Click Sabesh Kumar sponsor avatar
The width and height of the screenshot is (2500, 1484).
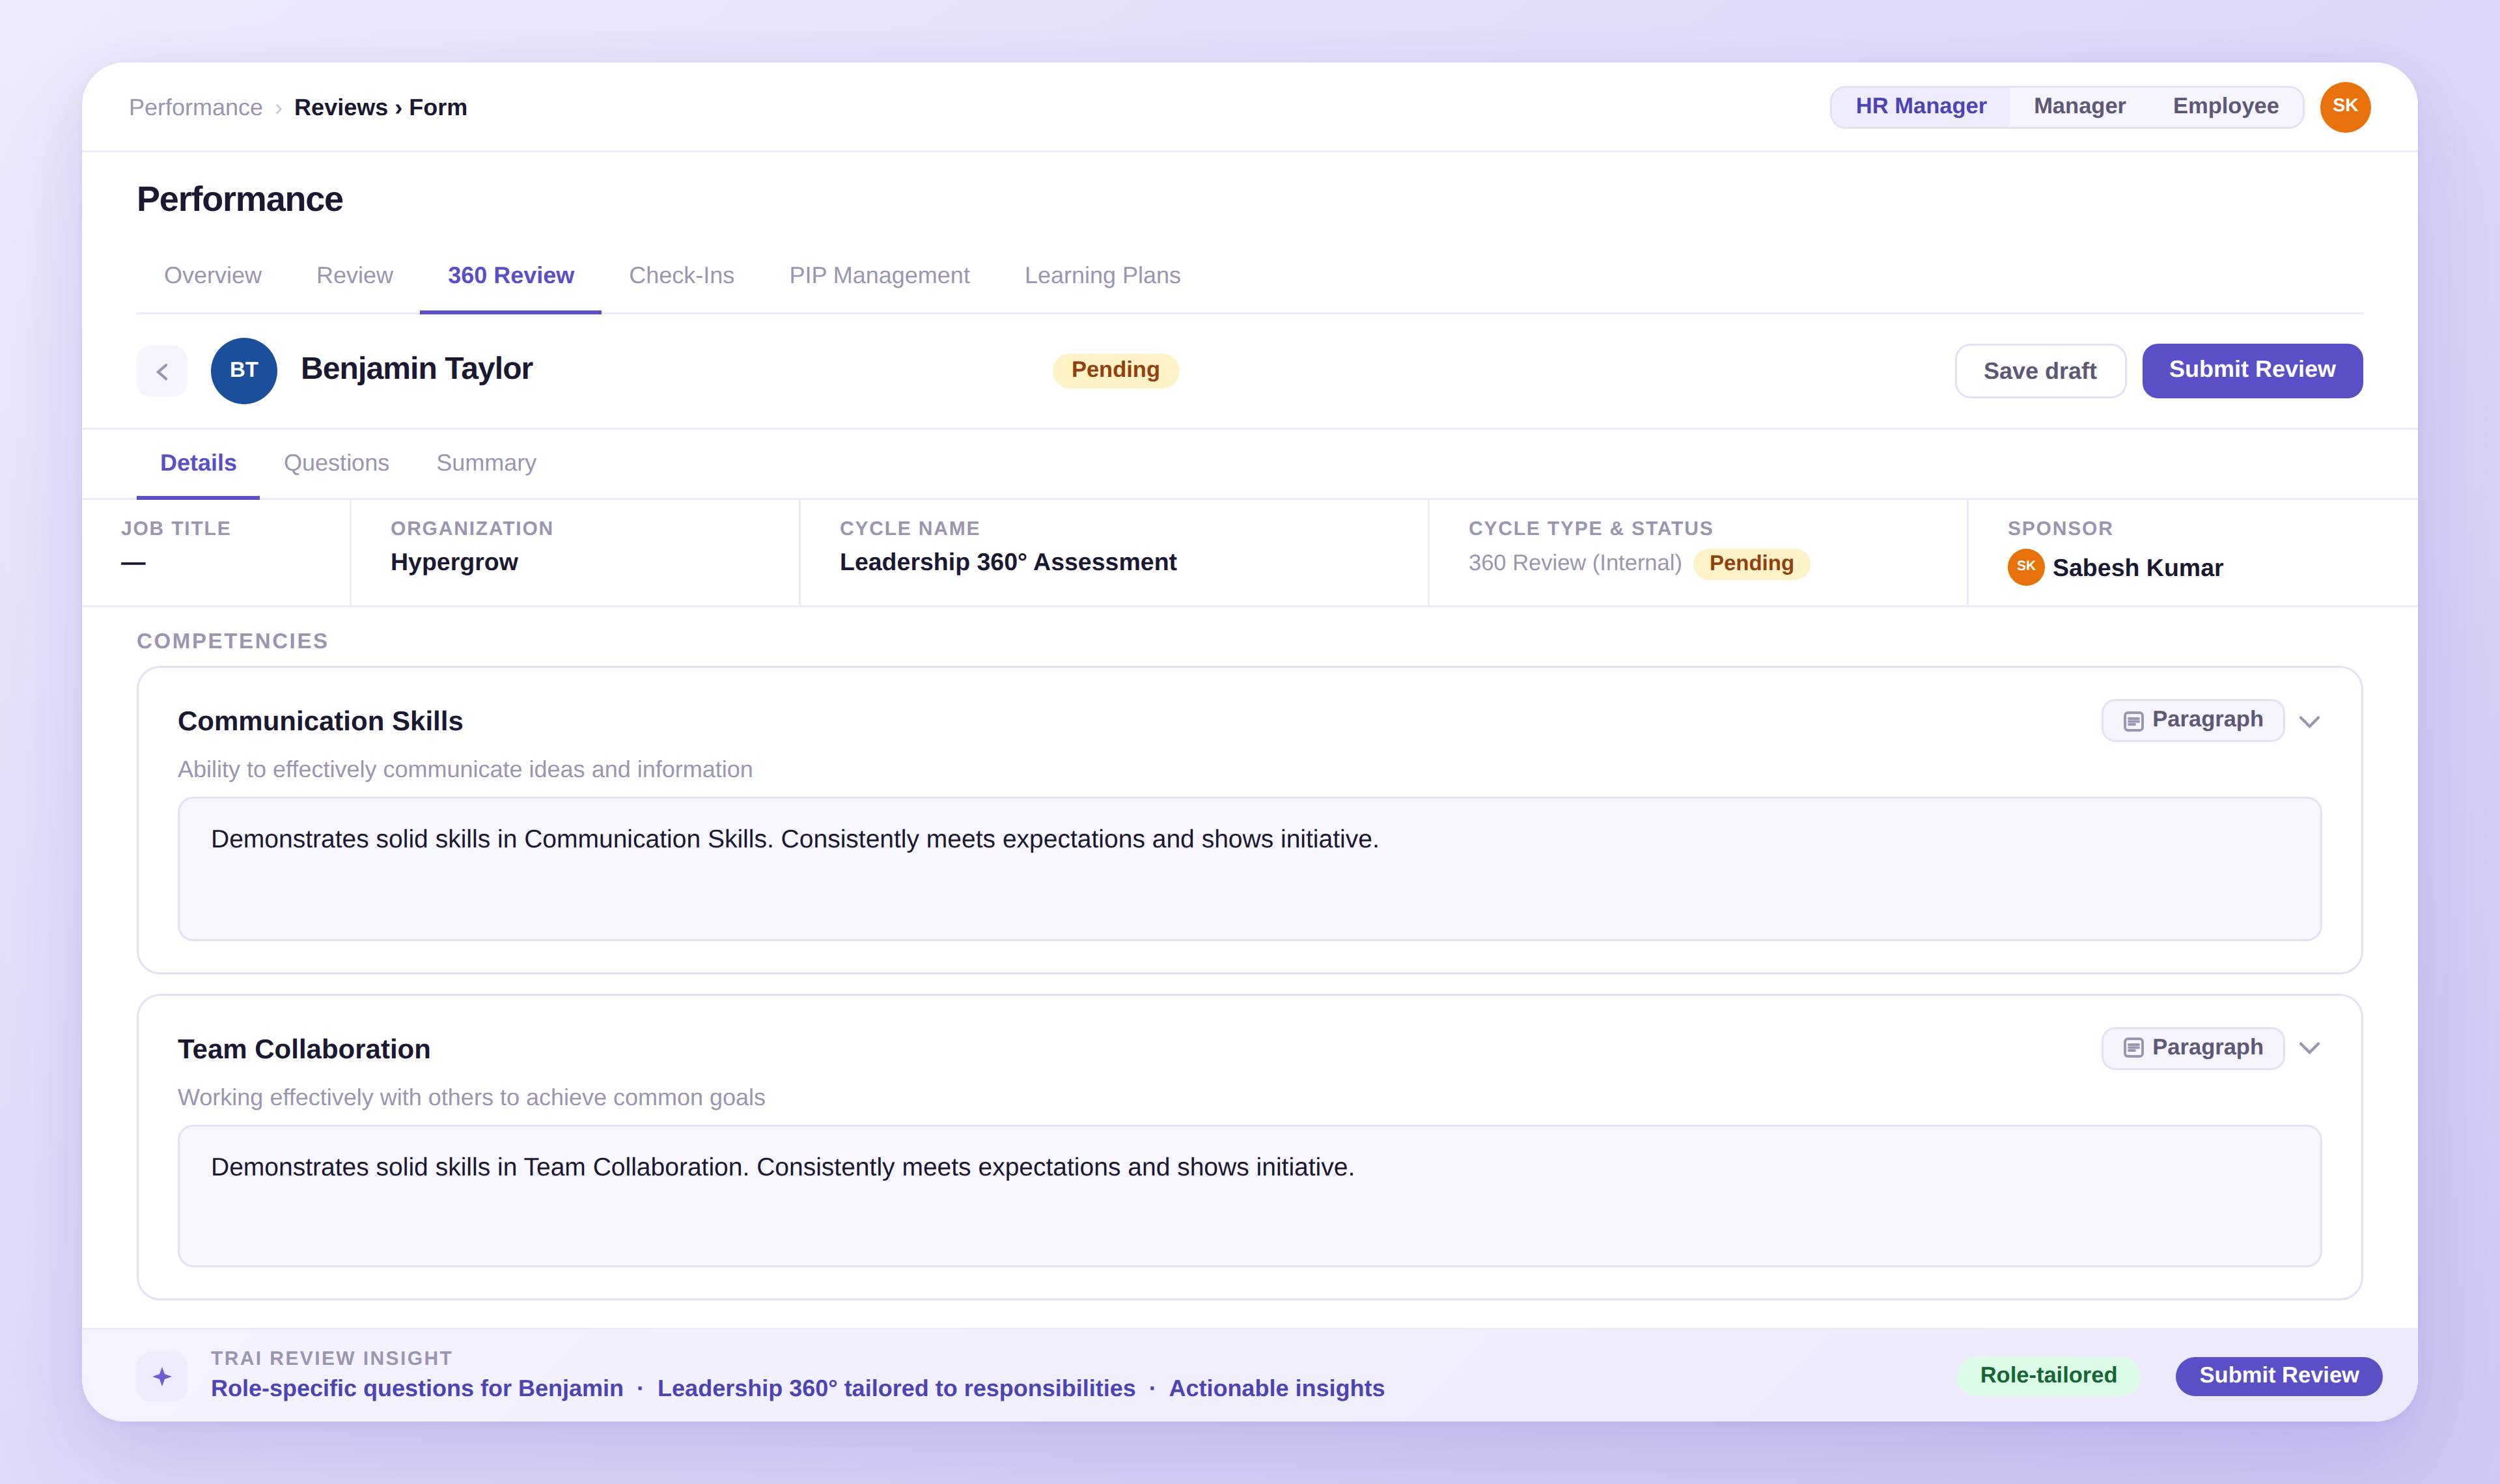pyautogui.click(x=2025, y=567)
